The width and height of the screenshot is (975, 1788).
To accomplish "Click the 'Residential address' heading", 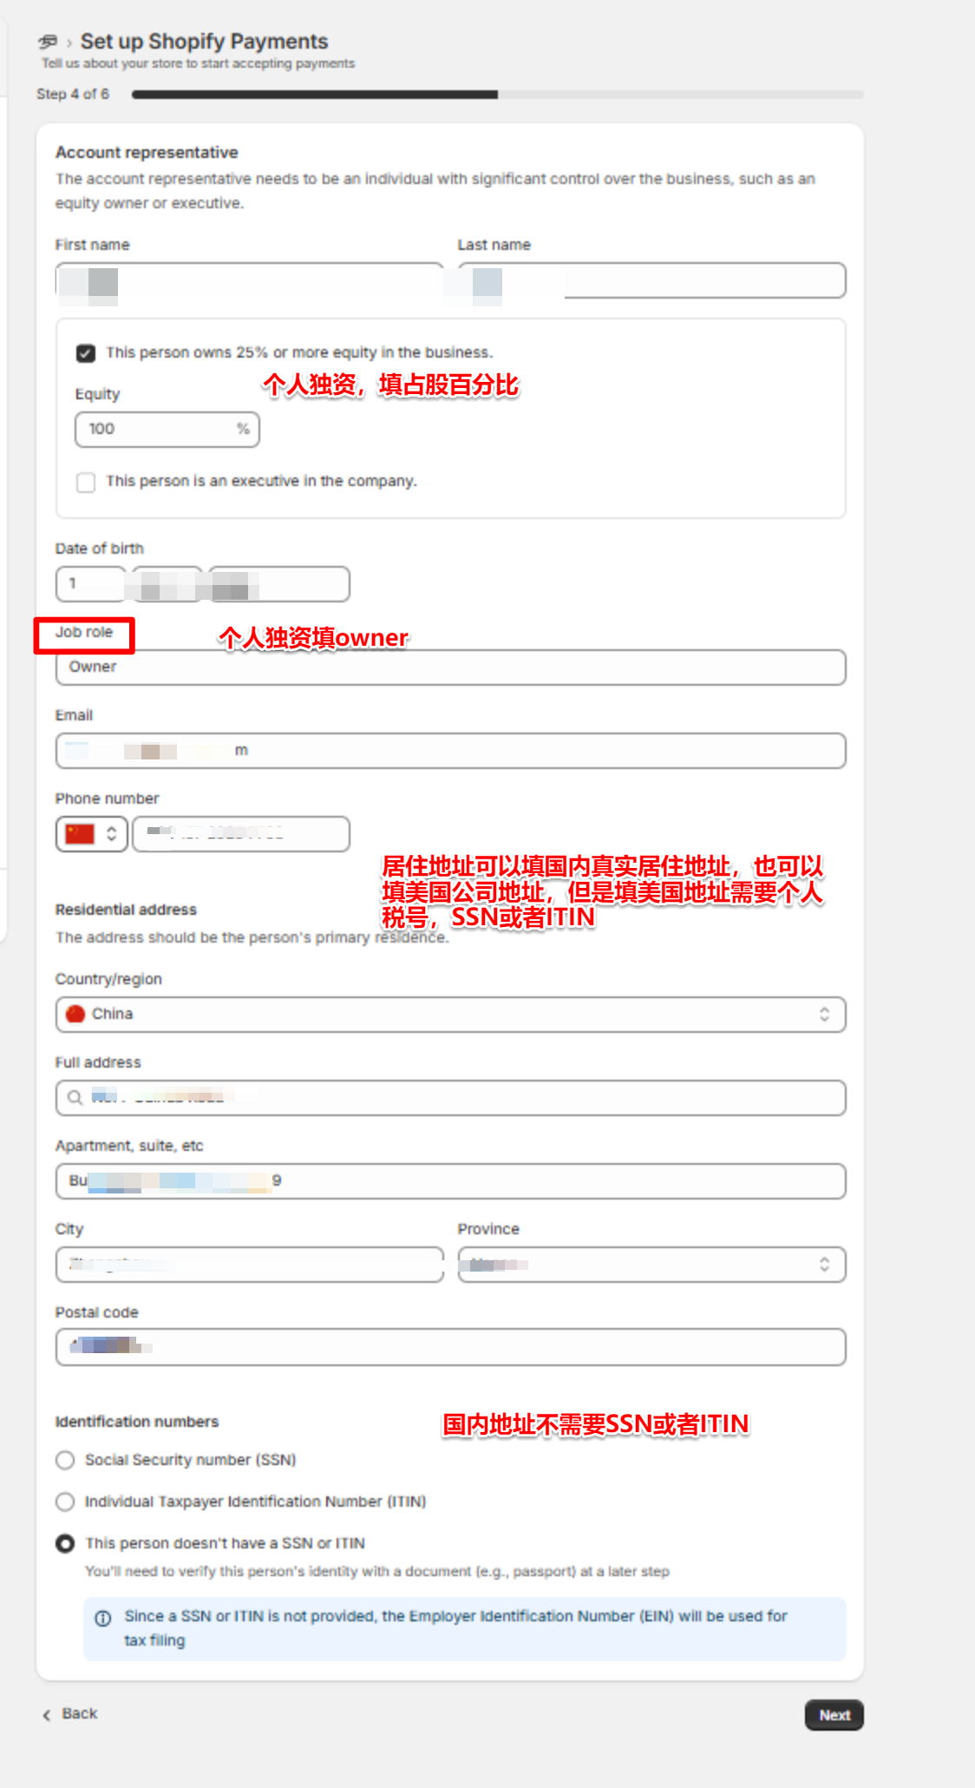I will 126,910.
